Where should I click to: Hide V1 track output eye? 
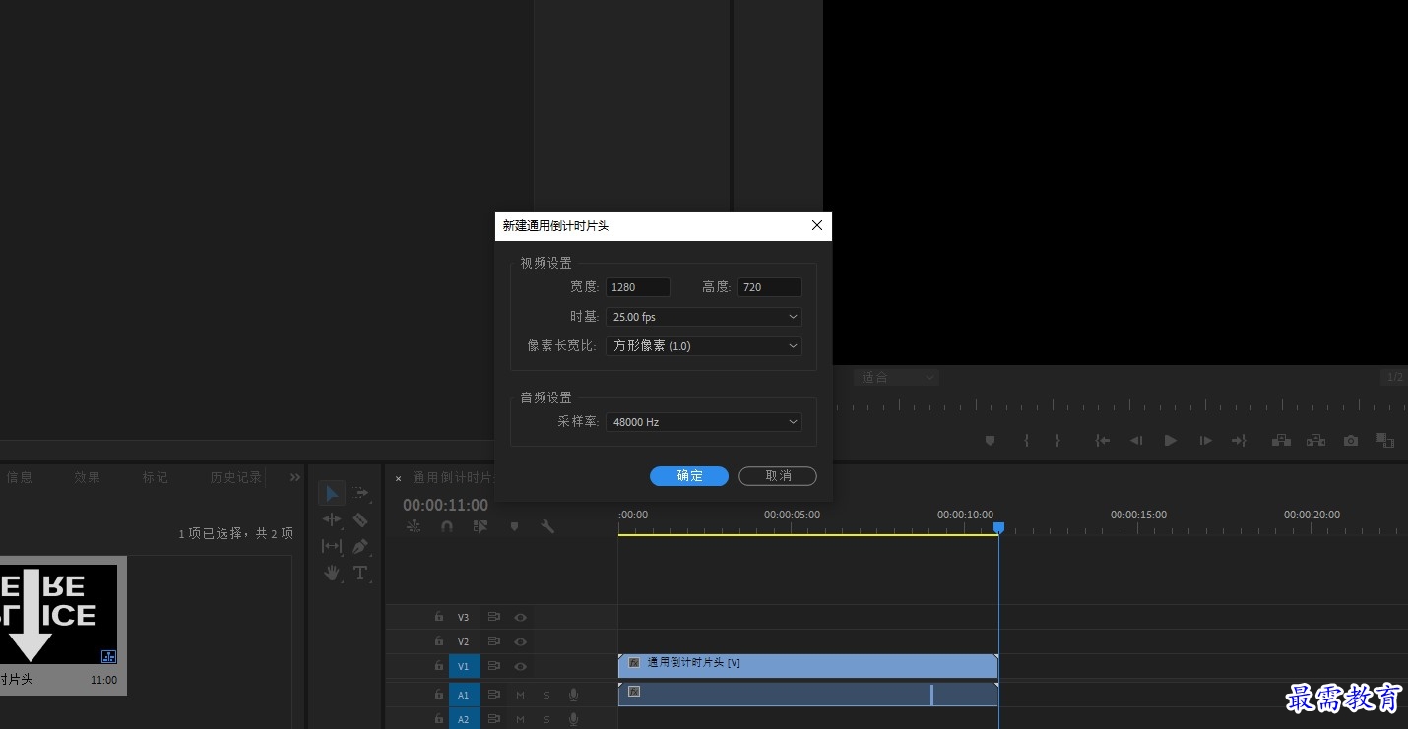pyautogui.click(x=520, y=666)
